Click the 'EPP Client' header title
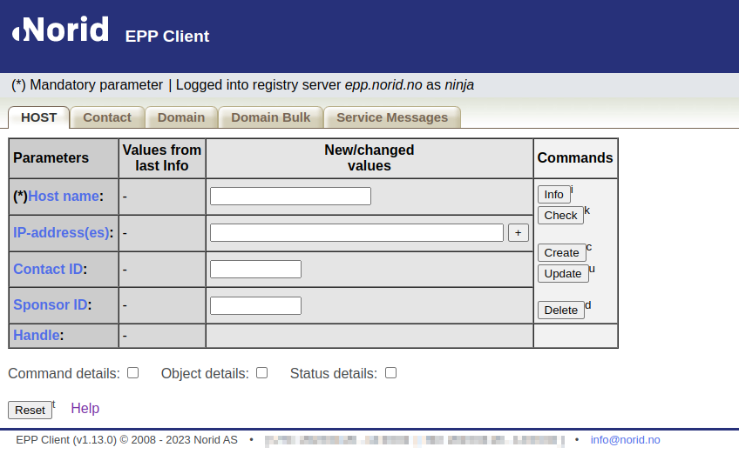The width and height of the screenshot is (739, 454). (x=167, y=37)
